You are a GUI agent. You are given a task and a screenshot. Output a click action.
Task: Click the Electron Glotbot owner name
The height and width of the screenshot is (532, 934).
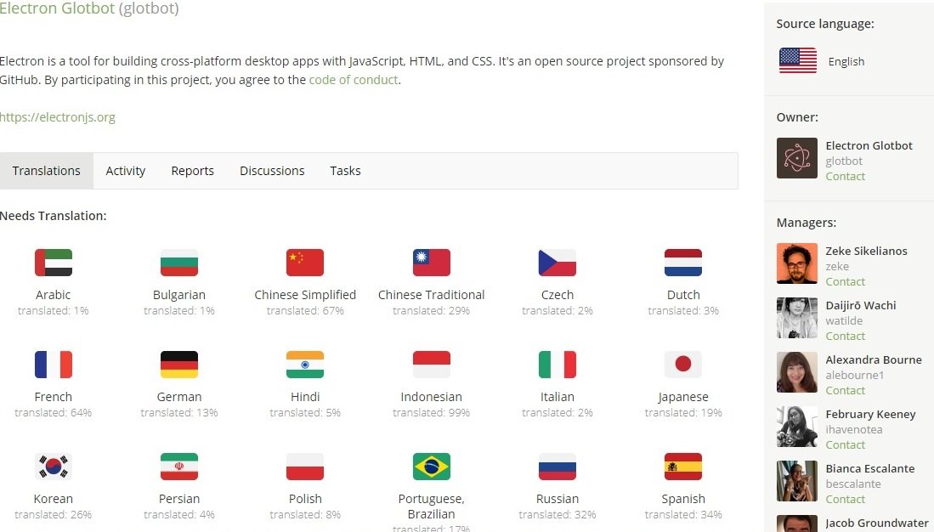pos(869,145)
